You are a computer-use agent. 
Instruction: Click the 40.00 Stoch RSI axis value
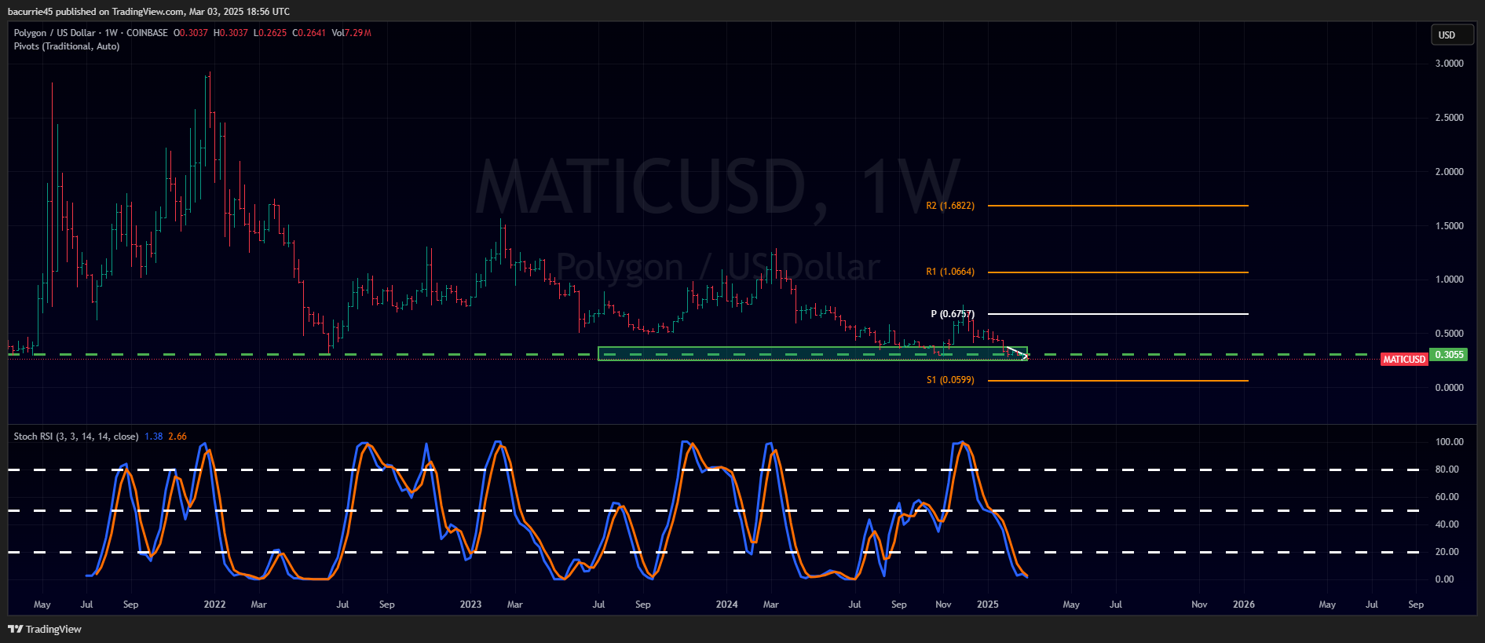click(x=1447, y=524)
